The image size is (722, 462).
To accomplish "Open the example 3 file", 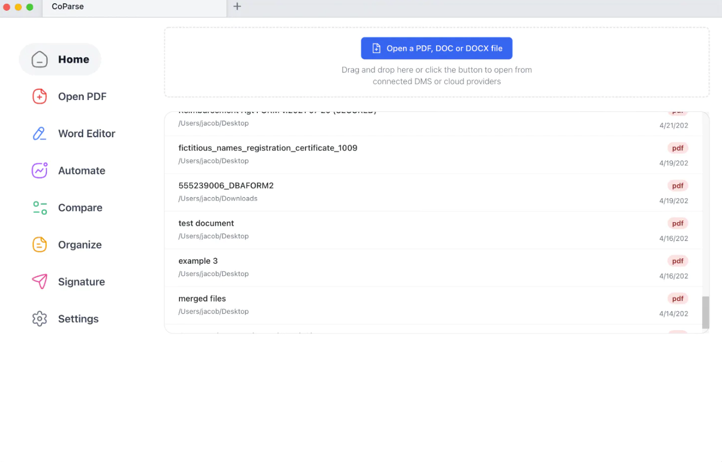I will pos(433,267).
